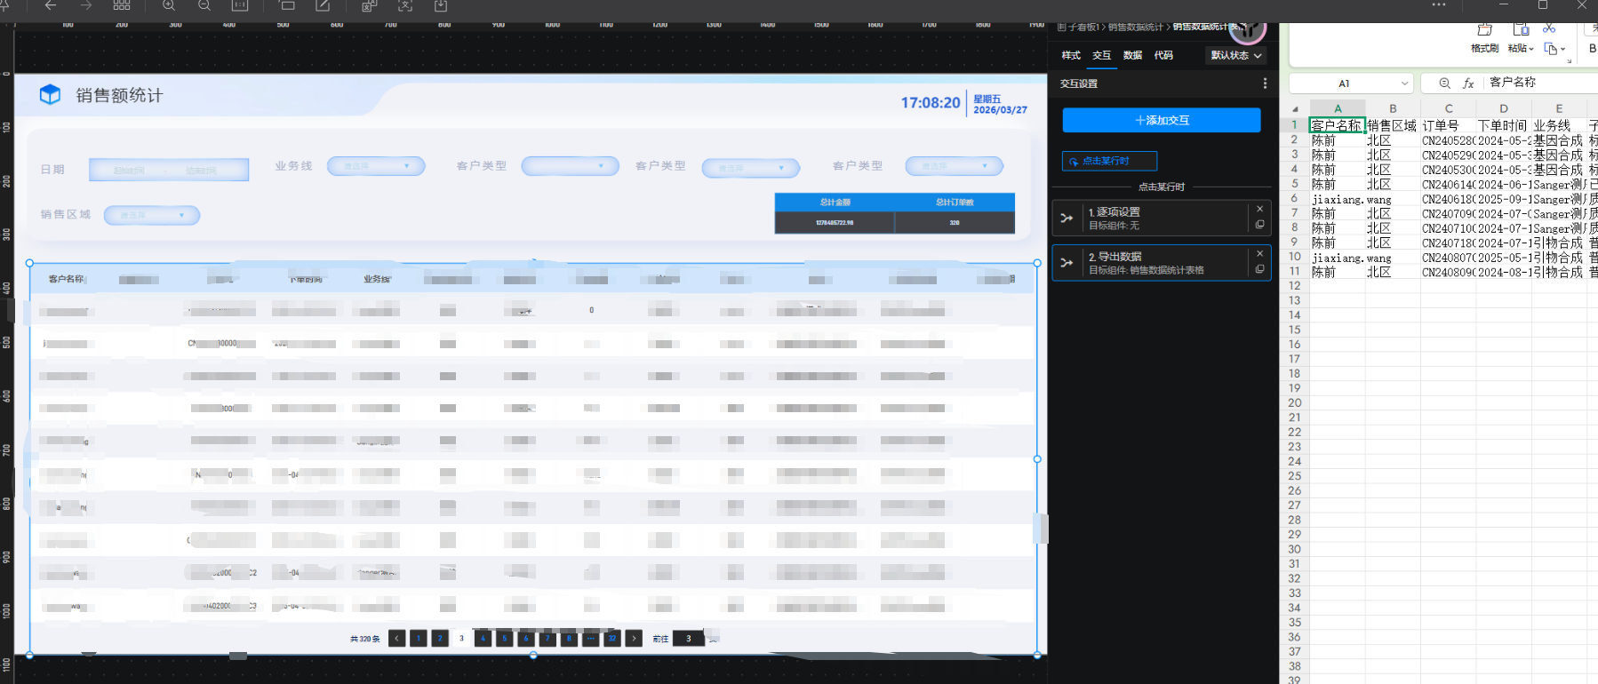1598x684 pixels.
Task: Open the 交互设置 three-dot menu
Action: (x=1265, y=84)
